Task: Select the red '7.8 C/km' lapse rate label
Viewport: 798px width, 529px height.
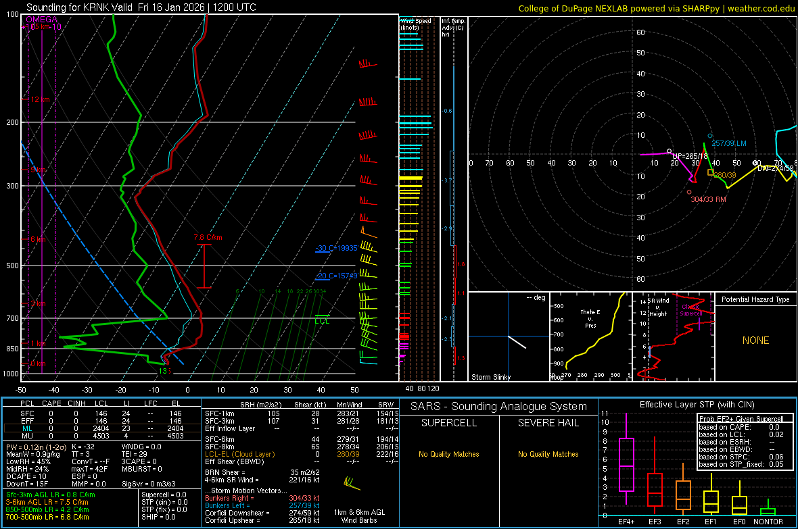Action: tap(208, 238)
